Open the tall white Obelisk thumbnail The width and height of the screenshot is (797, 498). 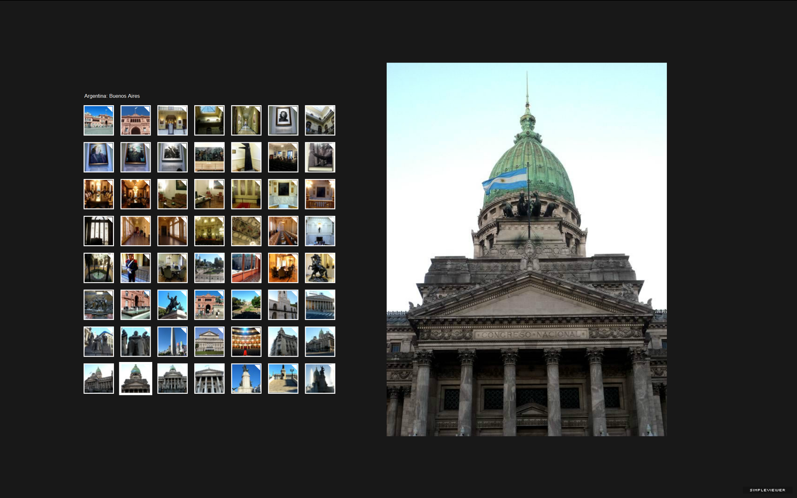tap(172, 341)
